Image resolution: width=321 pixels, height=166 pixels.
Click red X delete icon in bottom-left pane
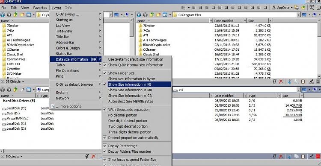94,157
